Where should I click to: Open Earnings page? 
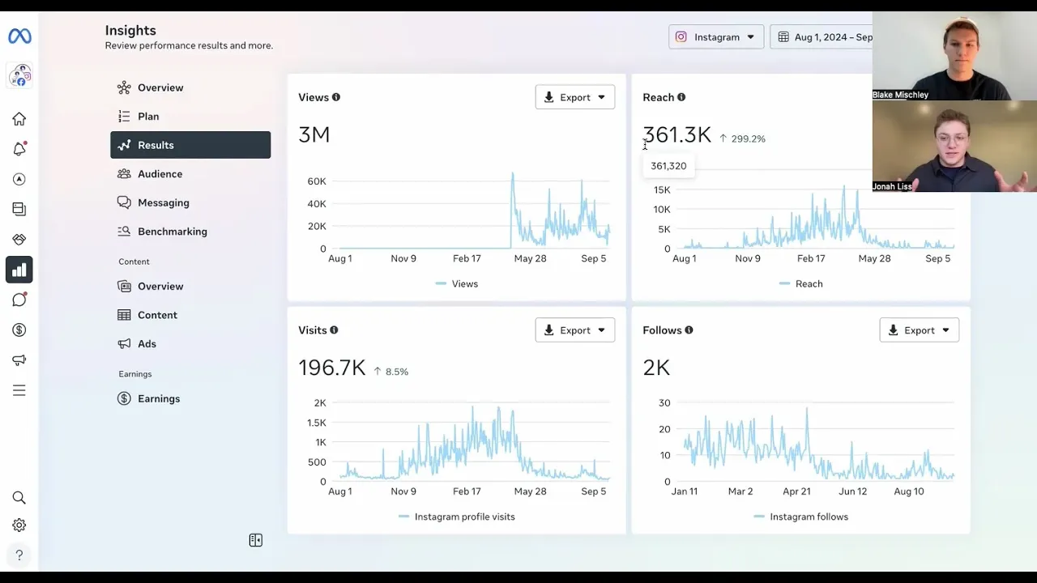click(190, 398)
